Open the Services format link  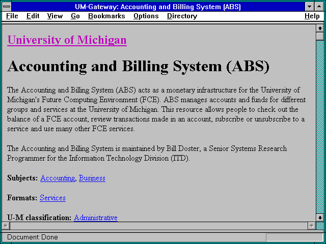(52, 198)
